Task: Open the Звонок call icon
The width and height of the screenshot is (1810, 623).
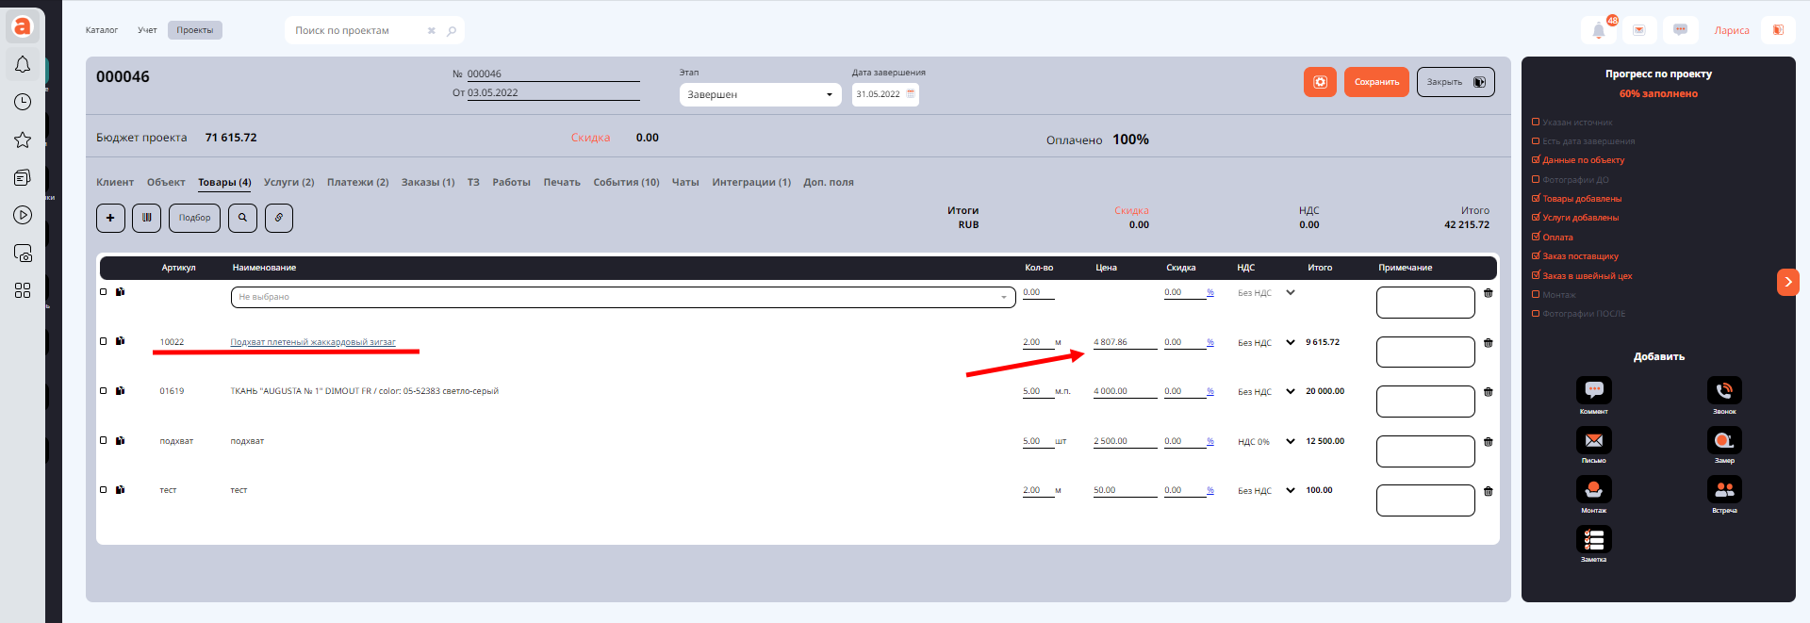Action: [x=1724, y=390]
